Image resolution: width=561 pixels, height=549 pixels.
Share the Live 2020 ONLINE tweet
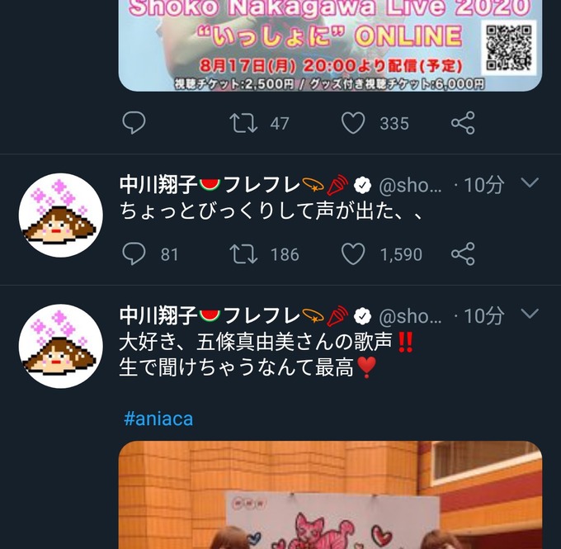coord(463,123)
